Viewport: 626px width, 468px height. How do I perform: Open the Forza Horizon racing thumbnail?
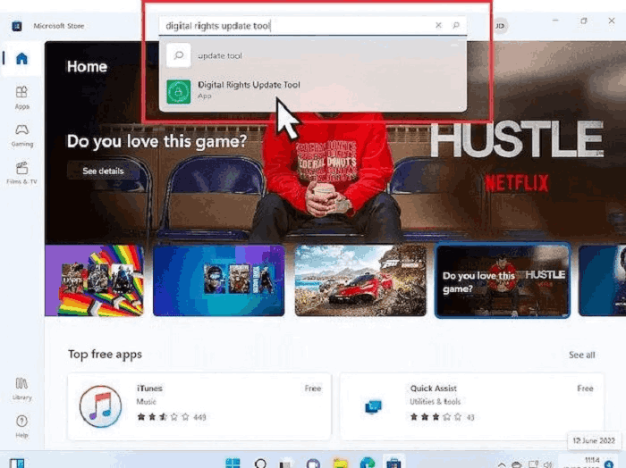coord(360,280)
